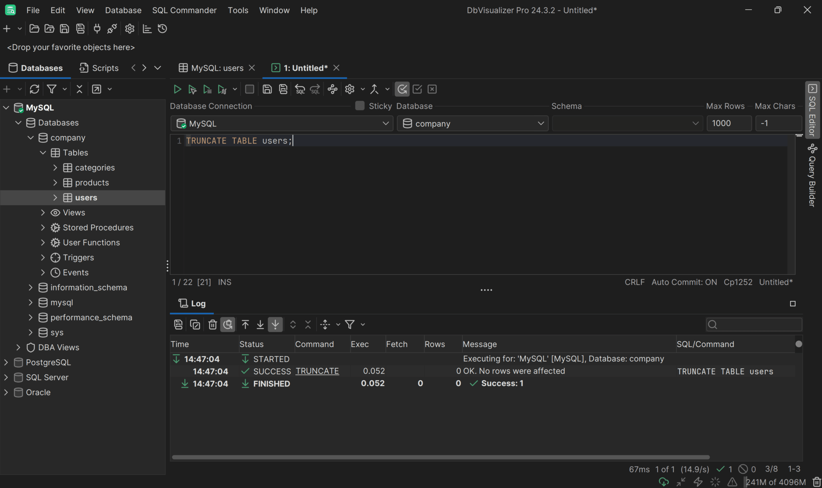Toggle scroll-to-bottom in the Log toolbar
This screenshot has height=488, width=822.
(x=275, y=324)
